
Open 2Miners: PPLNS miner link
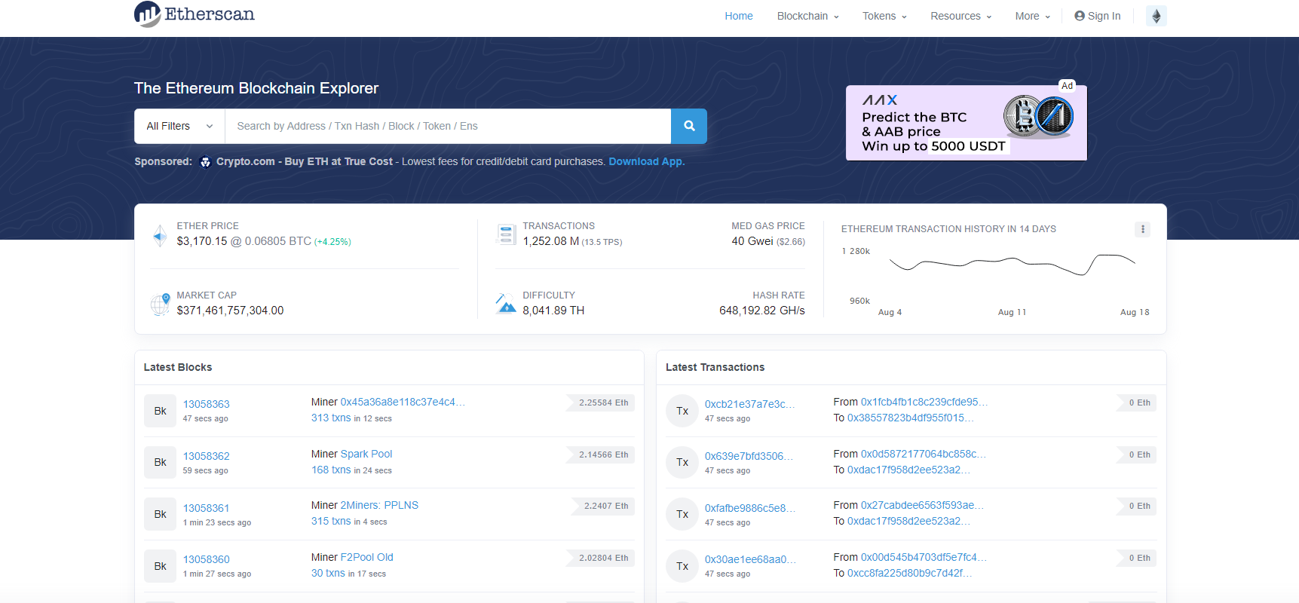coord(379,505)
